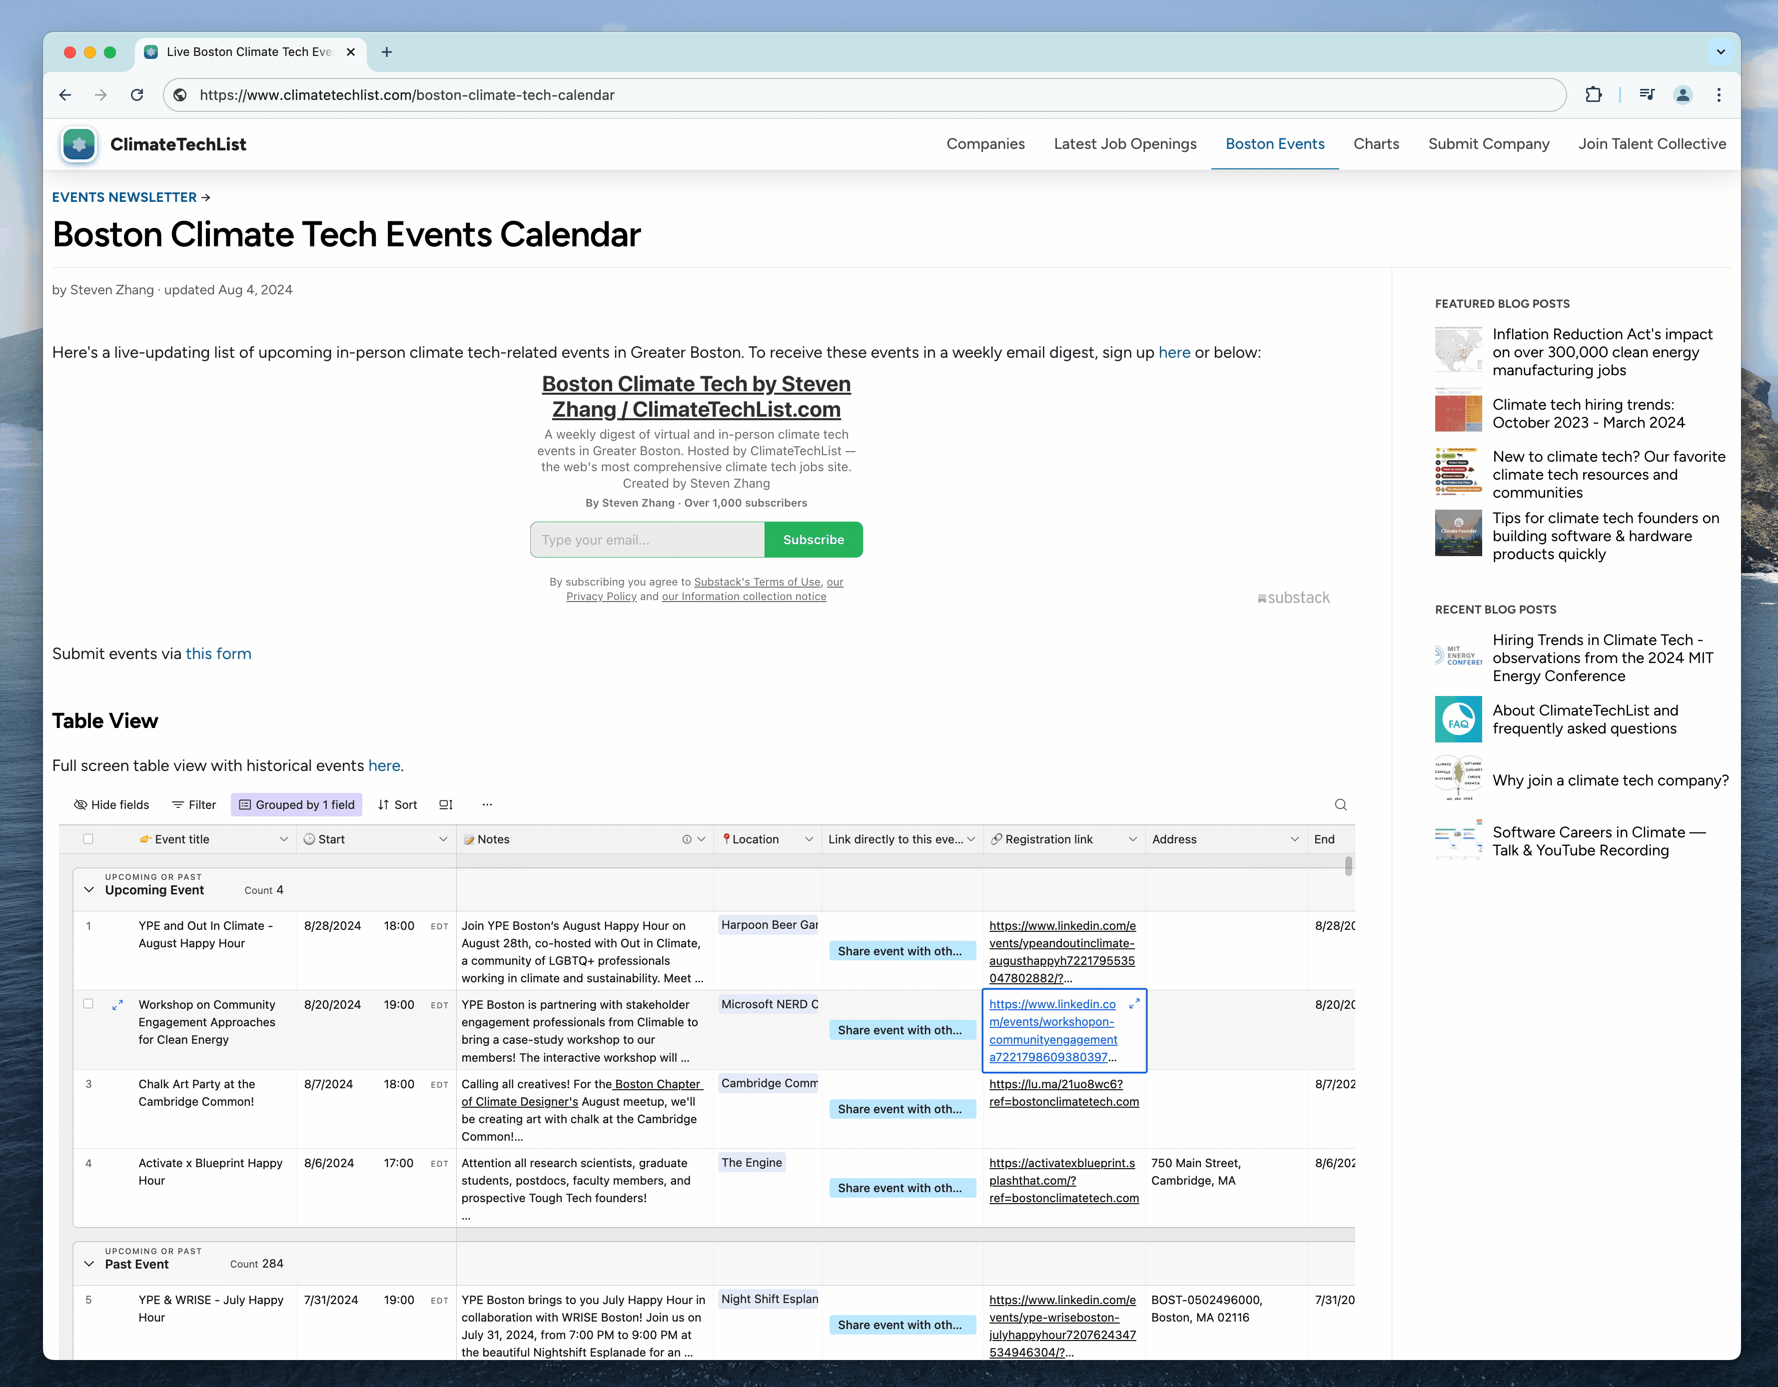Open the Event title column dropdown
The width and height of the screenshot is (1778, 1387).
(x=283, y=840)
